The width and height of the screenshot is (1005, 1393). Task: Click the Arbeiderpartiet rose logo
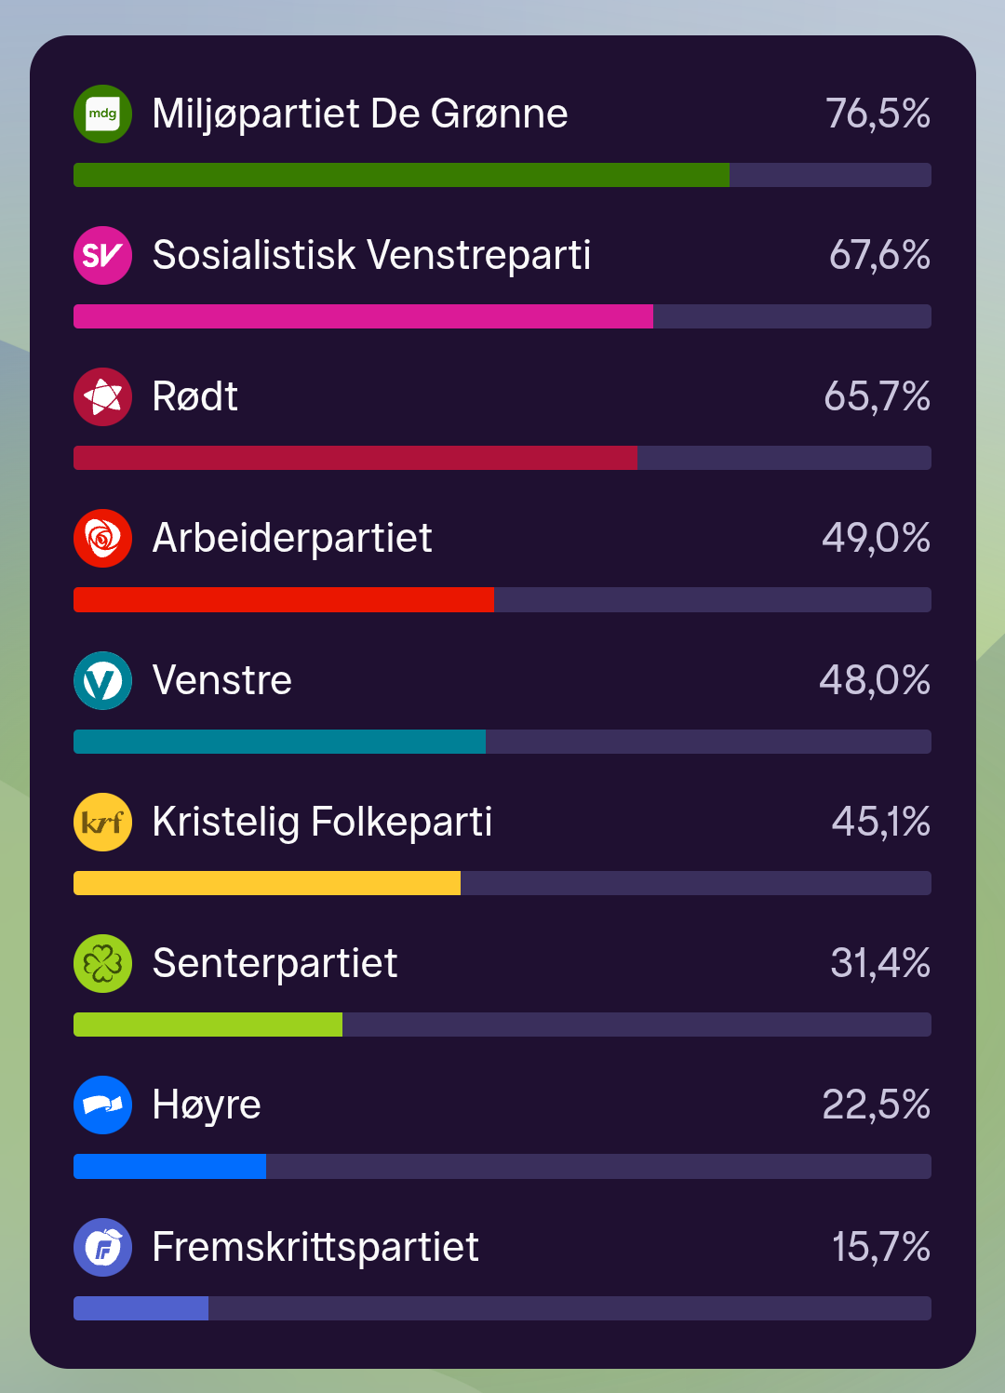[102, 538]
